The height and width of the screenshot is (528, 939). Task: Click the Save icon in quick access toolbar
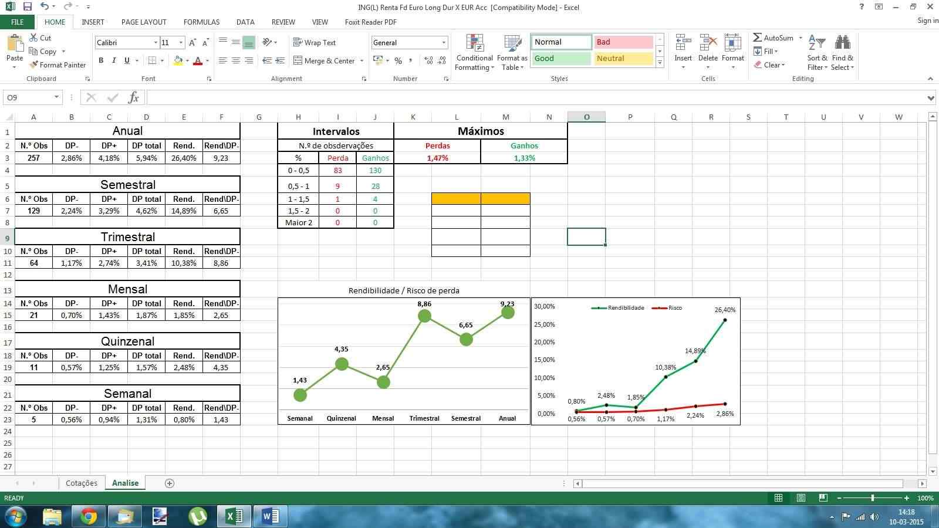click(x=27, y=7)
